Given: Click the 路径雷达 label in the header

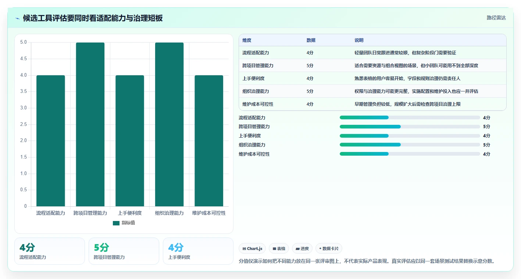Looking at the screenshot, I should click(x=496, y=18).
